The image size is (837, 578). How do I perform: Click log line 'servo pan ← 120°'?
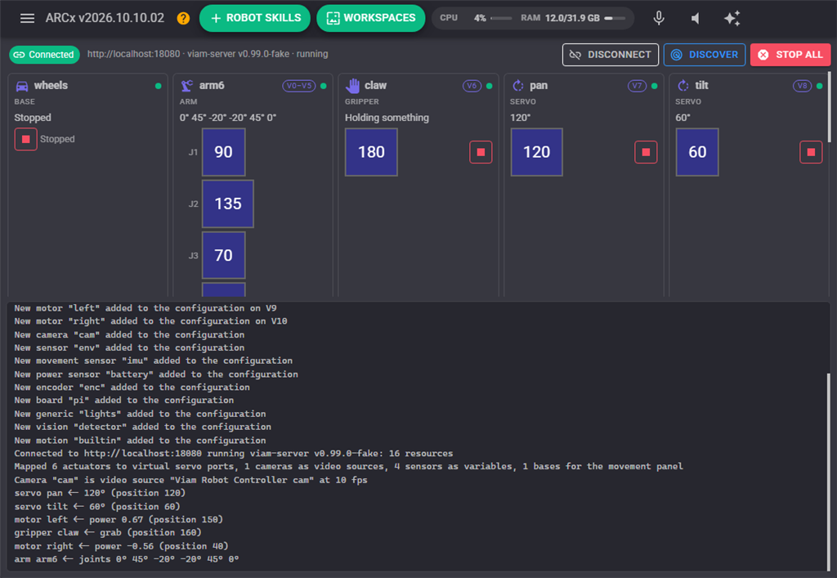pos(100,493)
